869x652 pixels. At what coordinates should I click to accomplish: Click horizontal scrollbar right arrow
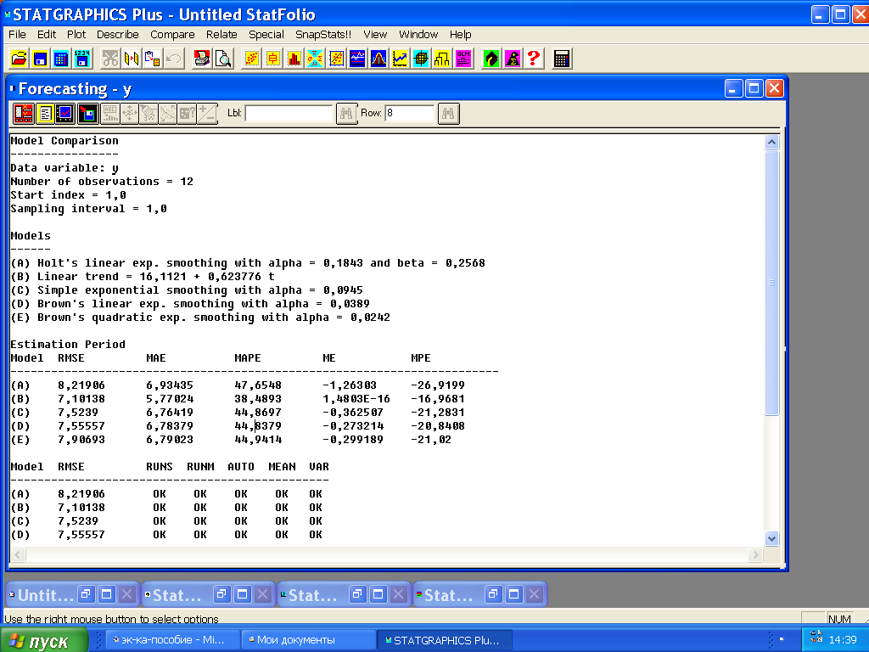[754, 554]
